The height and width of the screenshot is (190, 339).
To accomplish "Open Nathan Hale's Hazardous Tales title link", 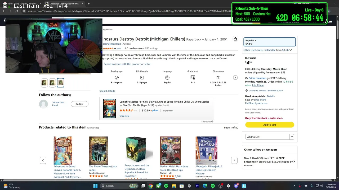I will (x=174, y=168).
